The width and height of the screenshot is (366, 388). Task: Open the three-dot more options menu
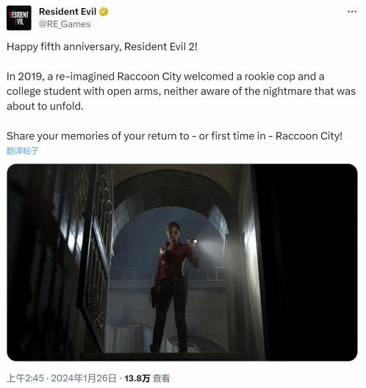(x=352, y=12)
